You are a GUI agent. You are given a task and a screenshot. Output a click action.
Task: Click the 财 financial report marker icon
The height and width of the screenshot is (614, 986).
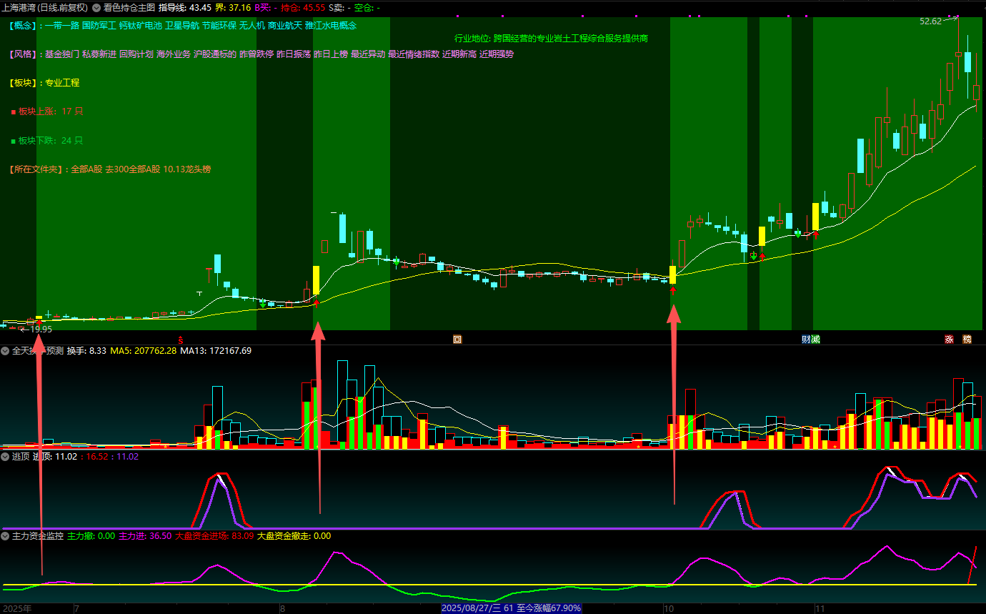(805, 340)
